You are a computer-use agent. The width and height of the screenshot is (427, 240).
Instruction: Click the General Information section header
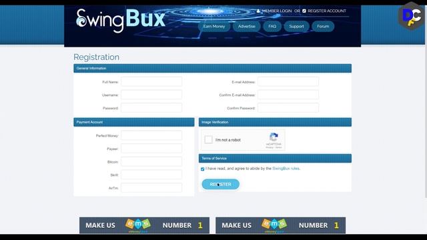click(x=212, y=68)
